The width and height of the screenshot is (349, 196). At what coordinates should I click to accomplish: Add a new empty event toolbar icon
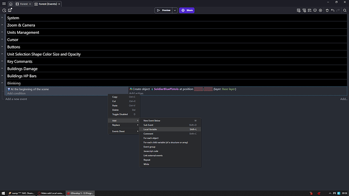click(298, 10)
